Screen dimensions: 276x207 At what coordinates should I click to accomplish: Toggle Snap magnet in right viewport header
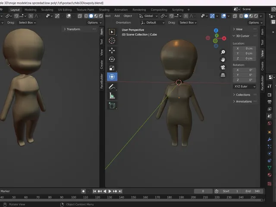tap(172, 16)
